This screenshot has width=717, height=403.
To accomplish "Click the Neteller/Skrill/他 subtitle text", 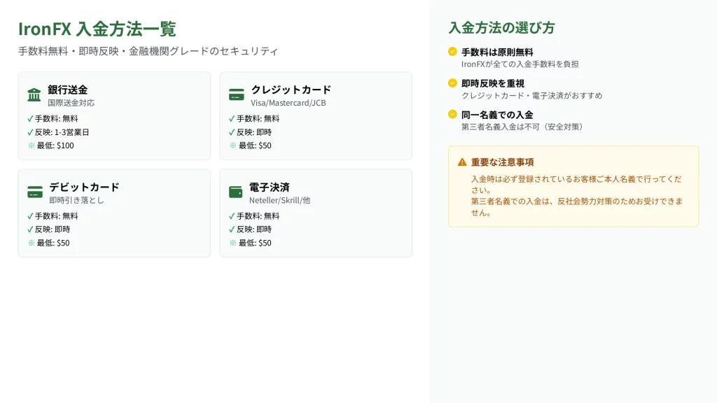I will (279, 200).
